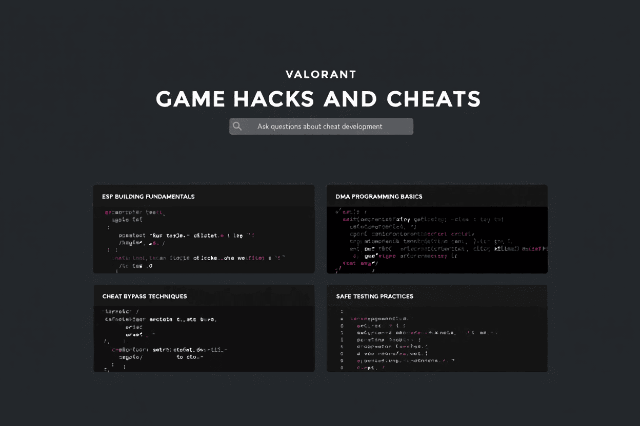Click the code preview under Cheat Bypass Techniques
The image size is (640, 426).
(x=204, y=339)
